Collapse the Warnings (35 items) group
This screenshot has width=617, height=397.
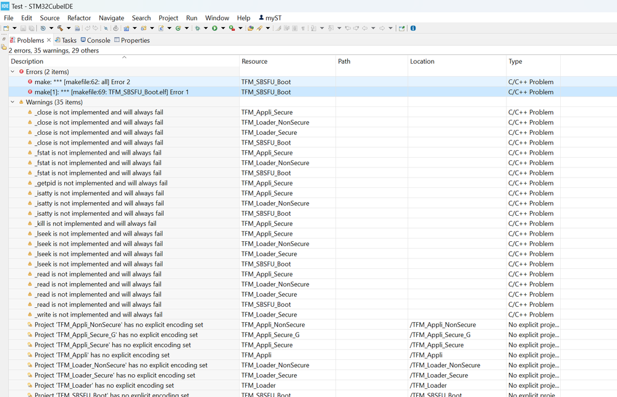tap(12, 102)
